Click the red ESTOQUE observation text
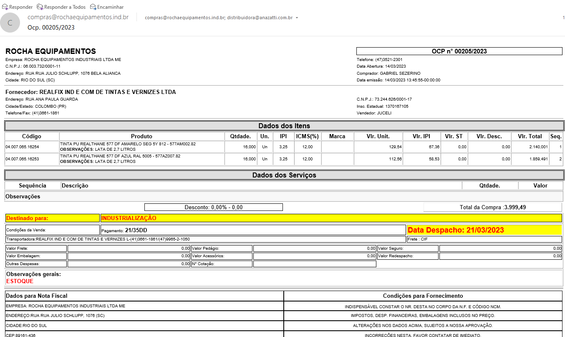This screenshot has width=565, height=337. (20, 281)
